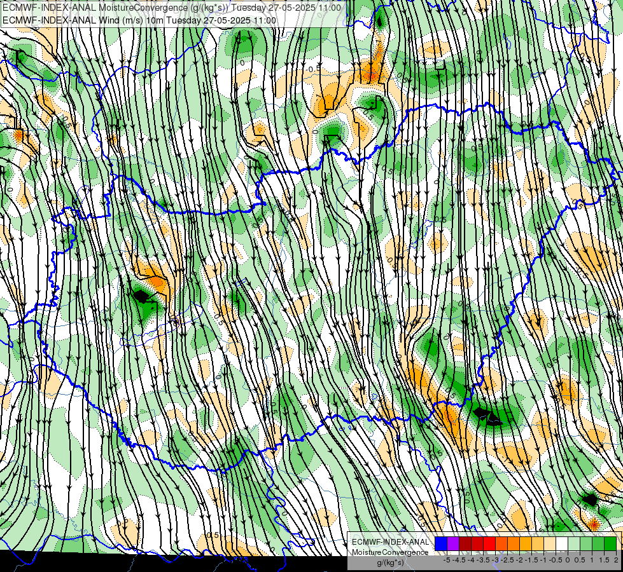Click the "-2.5" legend tick label
The height and width of the screenshot is (572, 623).
(507, 560)
